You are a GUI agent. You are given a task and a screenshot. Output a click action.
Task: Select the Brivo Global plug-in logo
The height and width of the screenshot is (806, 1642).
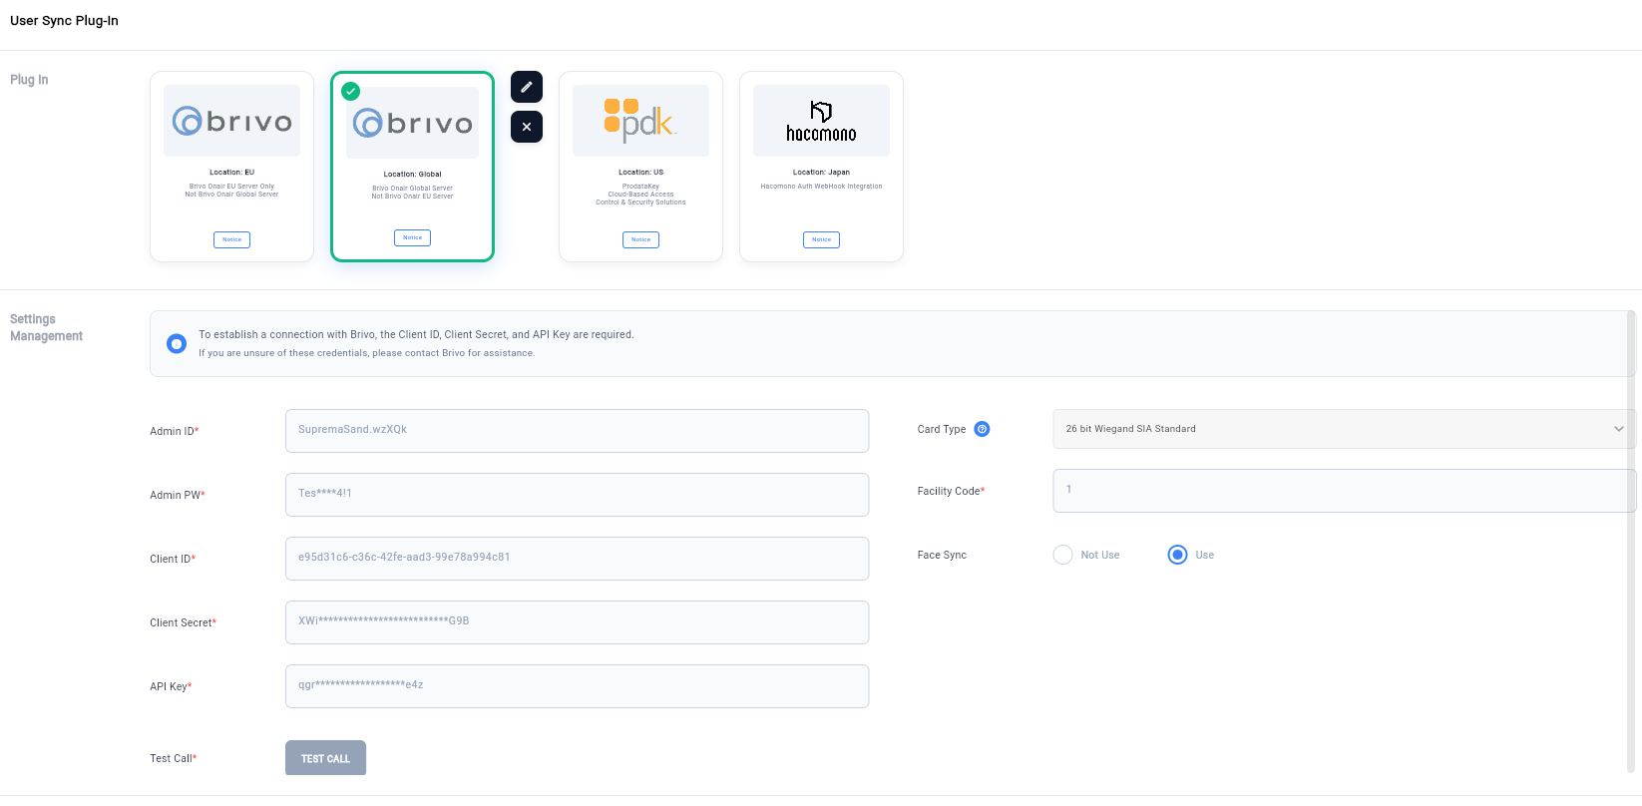[412, 123]
